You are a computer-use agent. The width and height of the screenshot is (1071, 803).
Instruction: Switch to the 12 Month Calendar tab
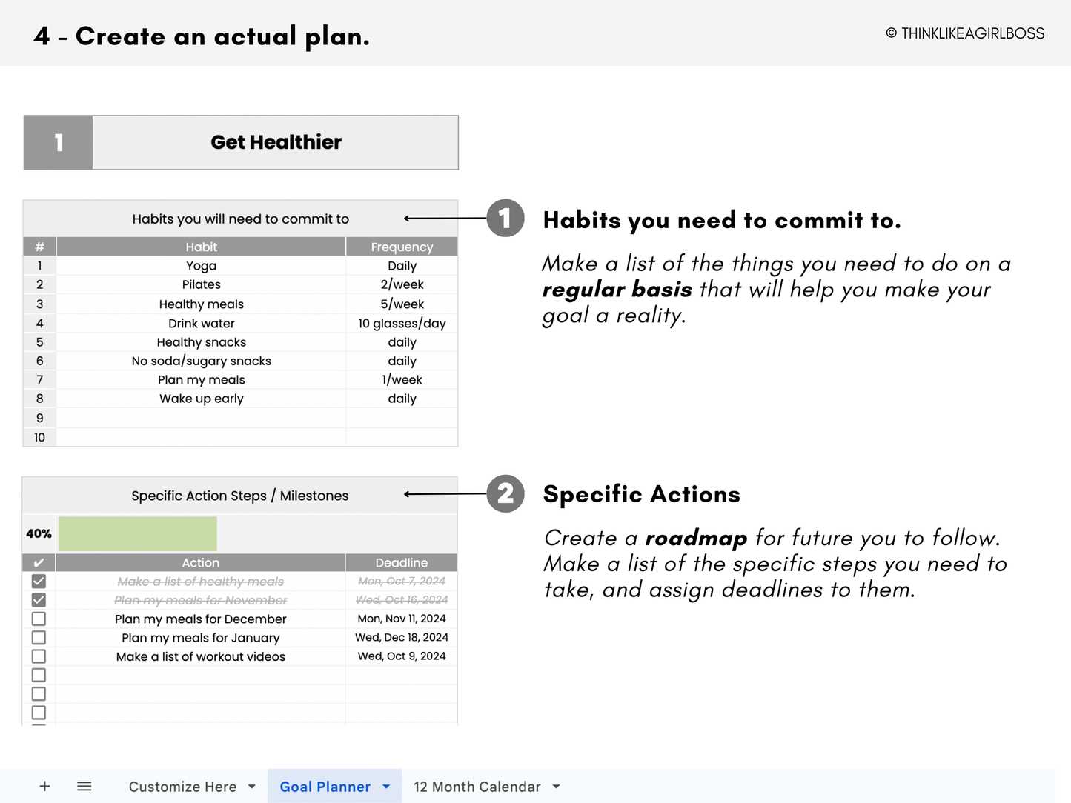coord(477,786)
